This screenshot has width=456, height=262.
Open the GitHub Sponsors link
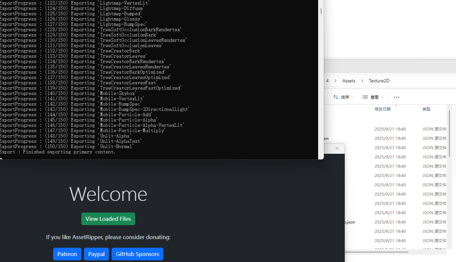pyautogui.click(x=137, y=254)
